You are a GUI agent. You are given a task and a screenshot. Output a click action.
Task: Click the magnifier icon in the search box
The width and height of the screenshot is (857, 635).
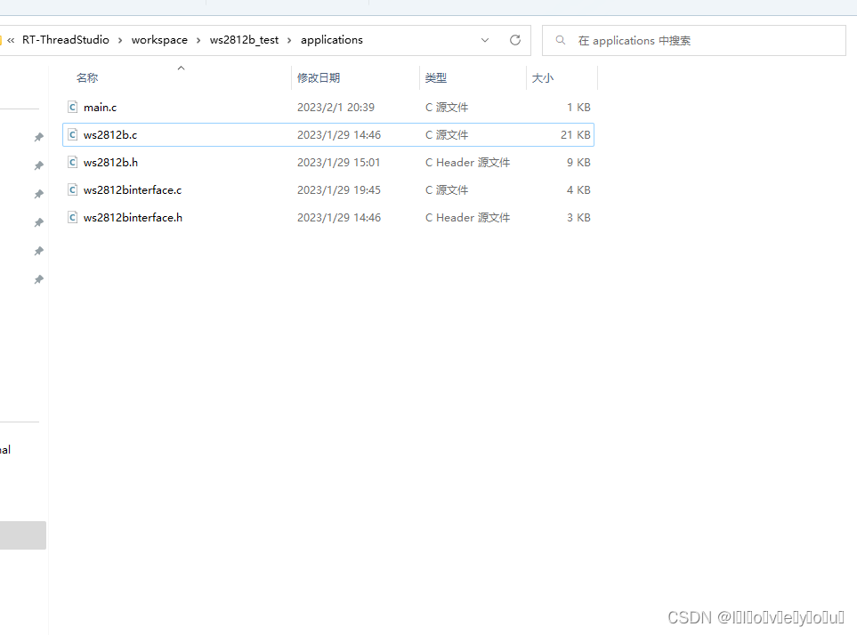tap(560, 40)
